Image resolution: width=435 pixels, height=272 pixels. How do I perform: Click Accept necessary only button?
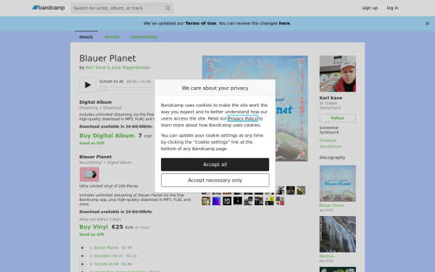215,181
